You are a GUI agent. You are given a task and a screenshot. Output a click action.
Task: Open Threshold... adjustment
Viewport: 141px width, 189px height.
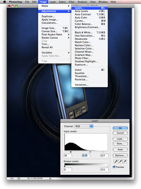point(90,76)
